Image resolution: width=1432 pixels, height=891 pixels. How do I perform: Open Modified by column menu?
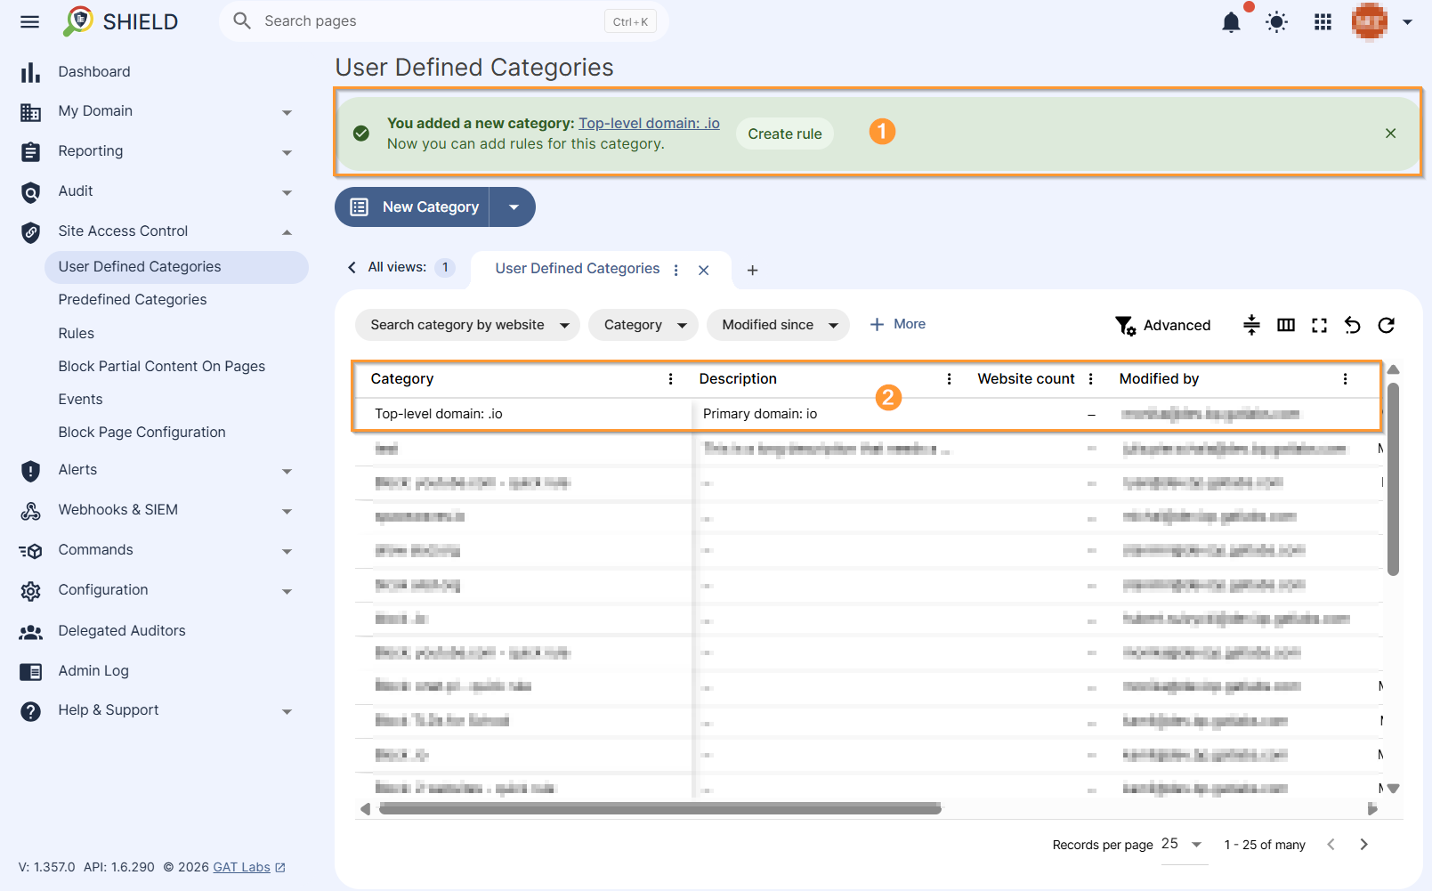click(x=1345, y=379)
